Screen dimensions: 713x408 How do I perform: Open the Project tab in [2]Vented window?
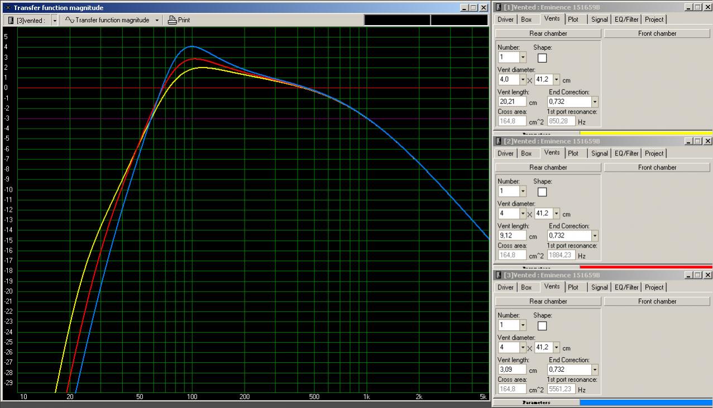point(654,154)
